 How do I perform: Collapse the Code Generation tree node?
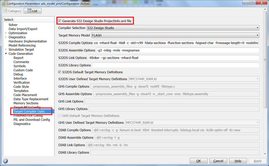click(x=6, y=54)
